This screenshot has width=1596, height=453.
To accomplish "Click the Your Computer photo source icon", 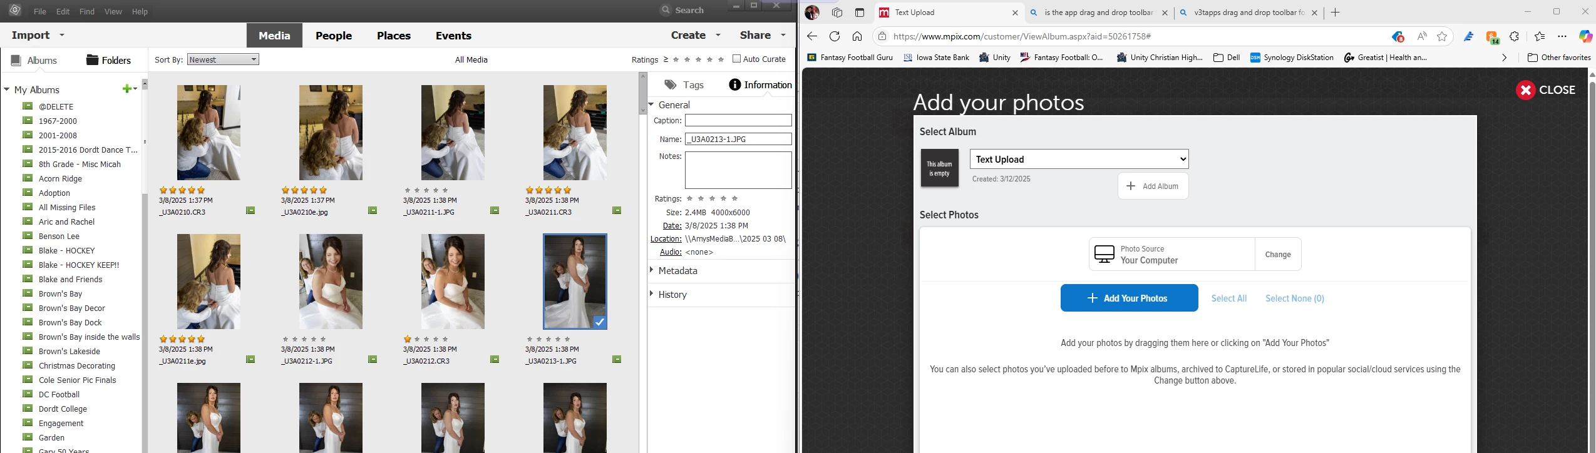I will tap(1104, 254).
